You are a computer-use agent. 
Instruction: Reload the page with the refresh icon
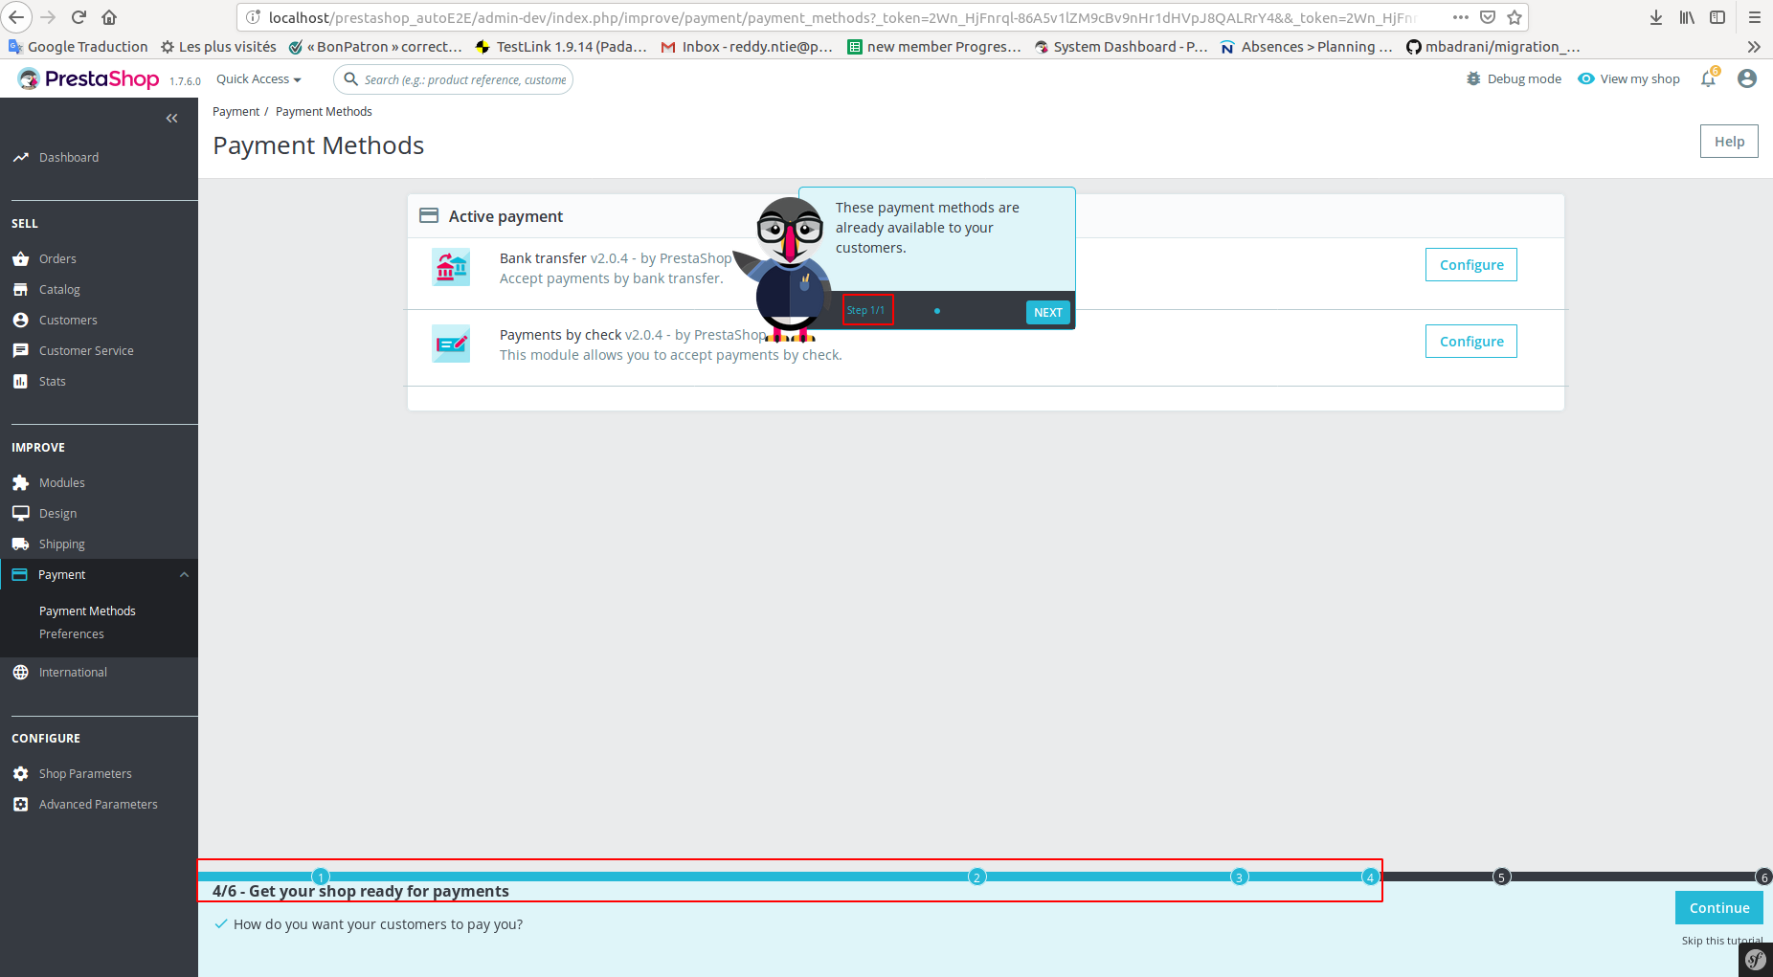pyautogui.click(x=79, y=17)
